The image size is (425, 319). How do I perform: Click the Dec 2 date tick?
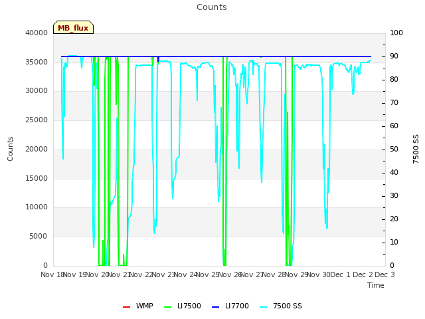pos(363,274)
